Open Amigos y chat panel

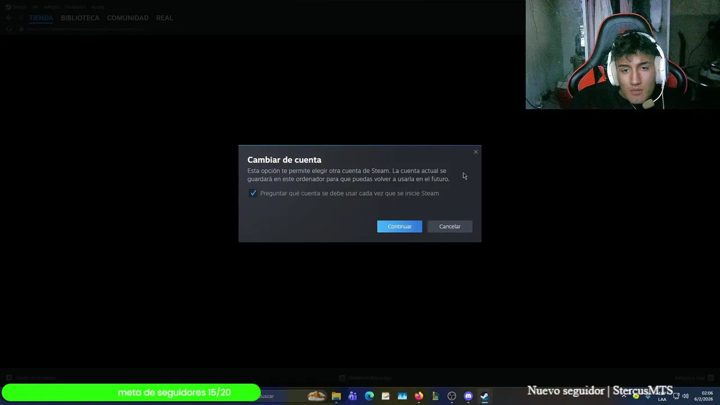(694, 378)
